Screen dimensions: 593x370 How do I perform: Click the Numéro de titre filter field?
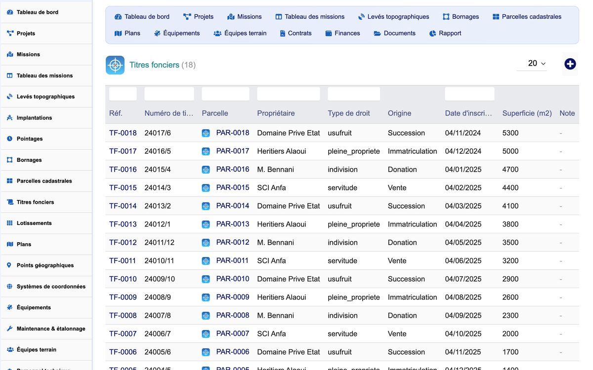click(169, 94)
